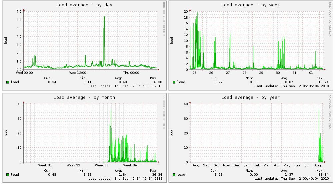Select the title 'Load average - by week'
The height and width of the screenshot is (184, 335).
[250, 5]
